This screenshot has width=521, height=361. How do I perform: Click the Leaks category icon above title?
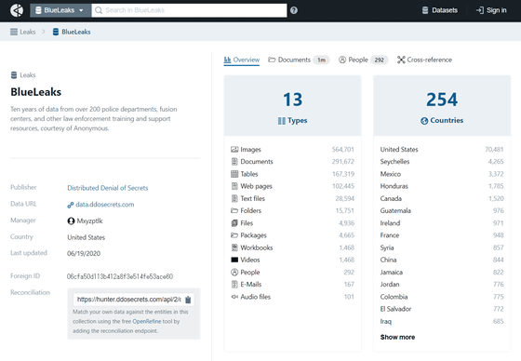pos(14,75)
